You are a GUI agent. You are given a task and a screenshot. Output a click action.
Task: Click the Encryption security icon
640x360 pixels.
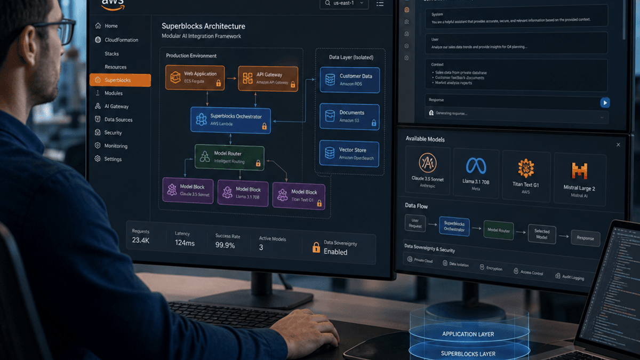482,268
